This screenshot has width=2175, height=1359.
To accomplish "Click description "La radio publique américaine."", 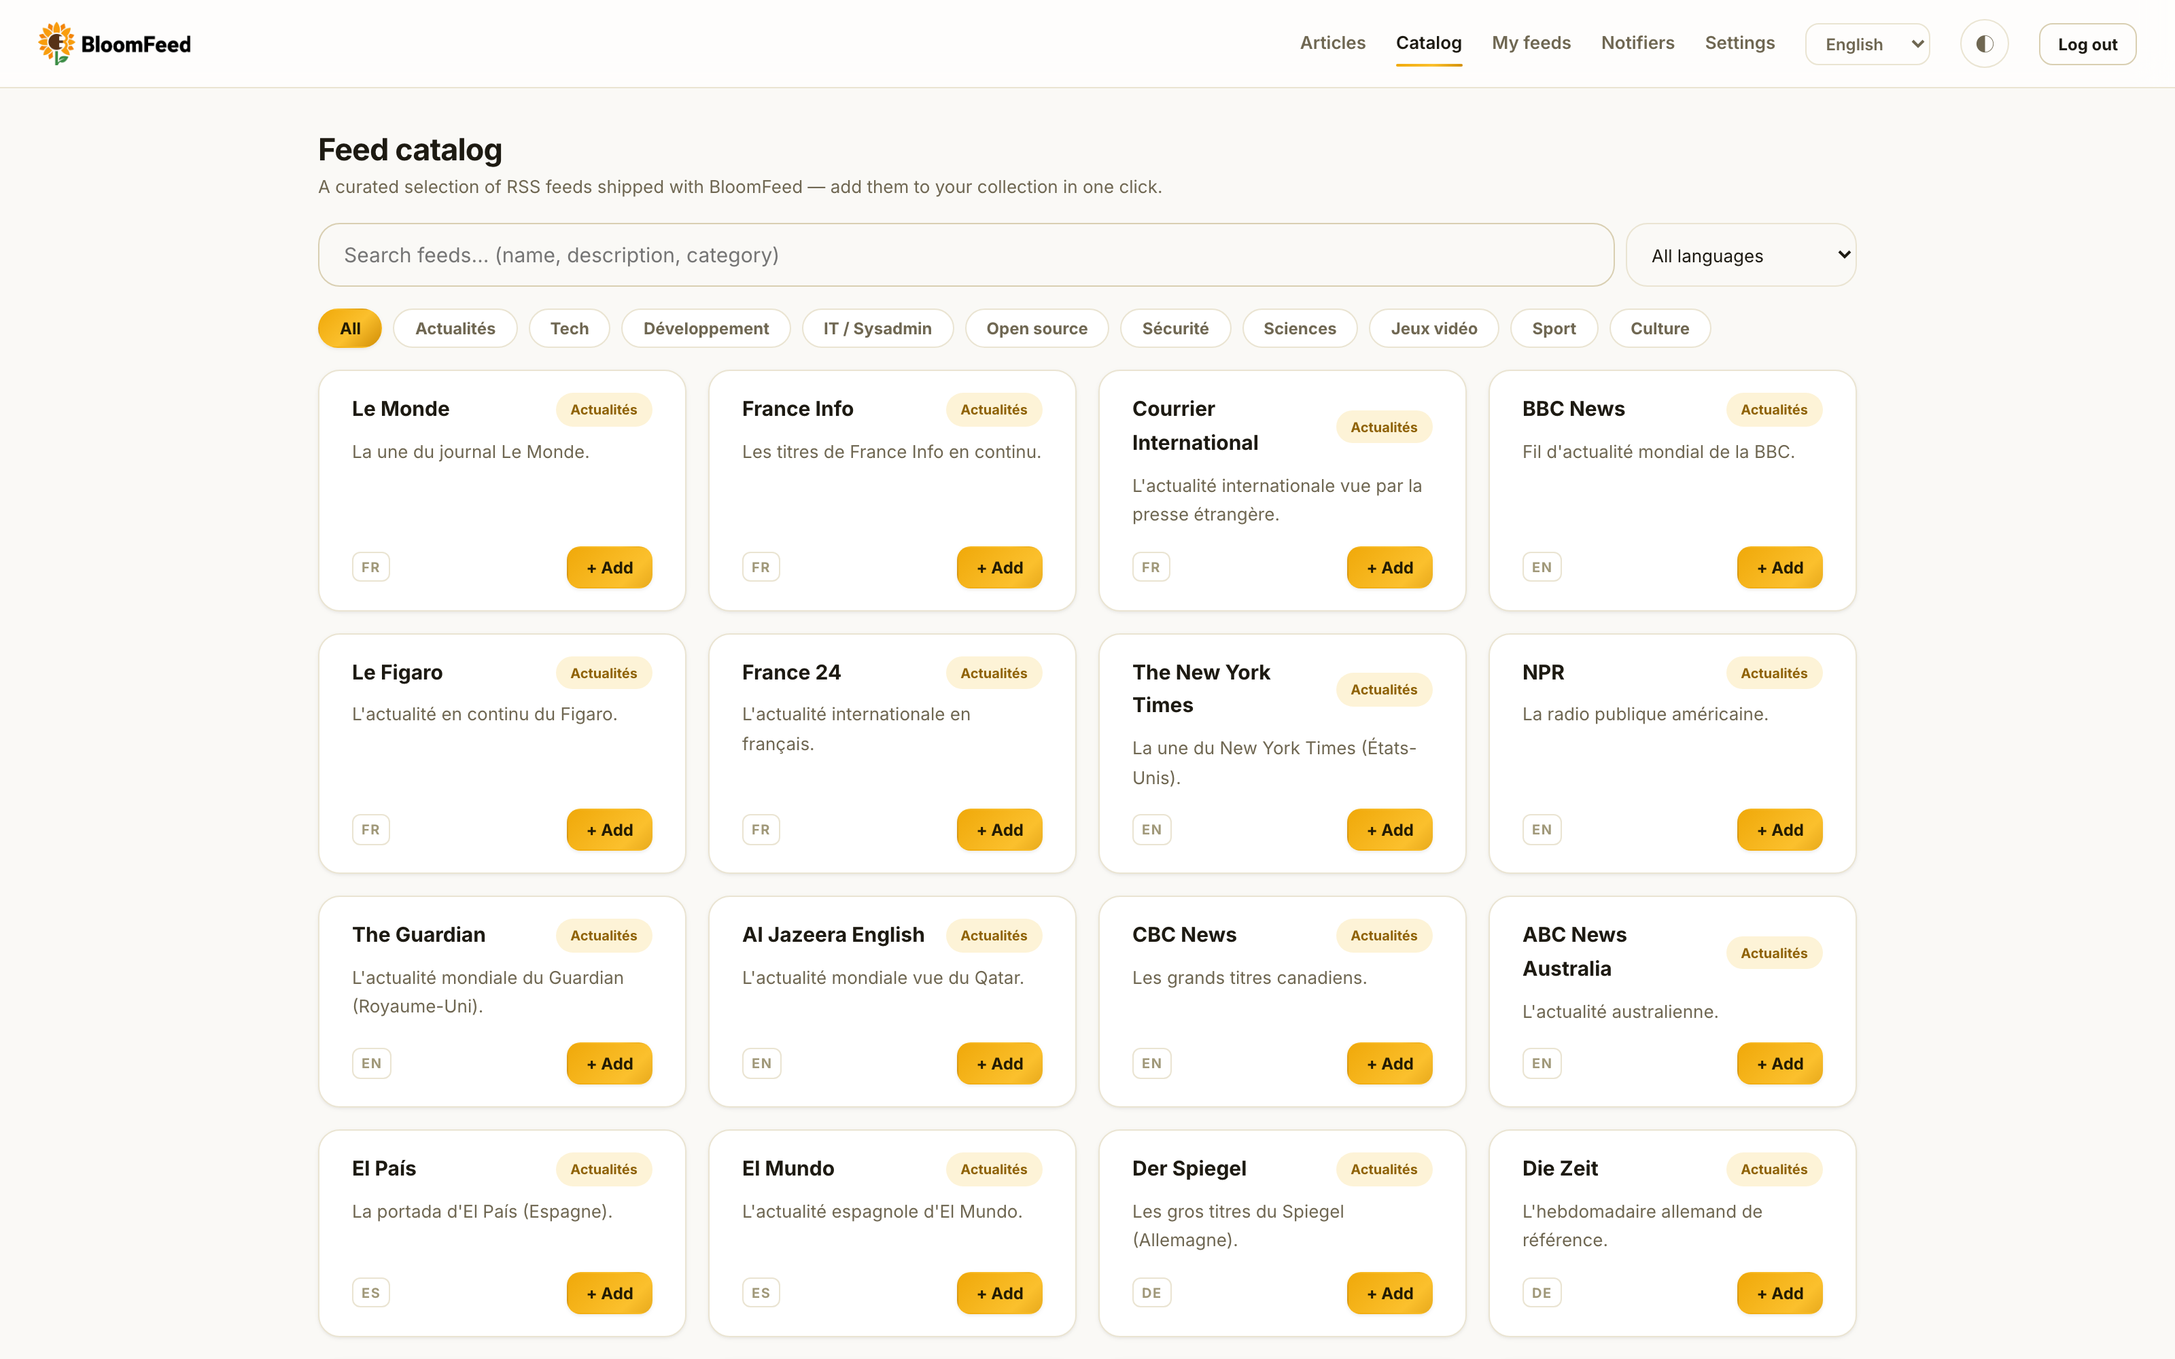I will (1645, 715).
